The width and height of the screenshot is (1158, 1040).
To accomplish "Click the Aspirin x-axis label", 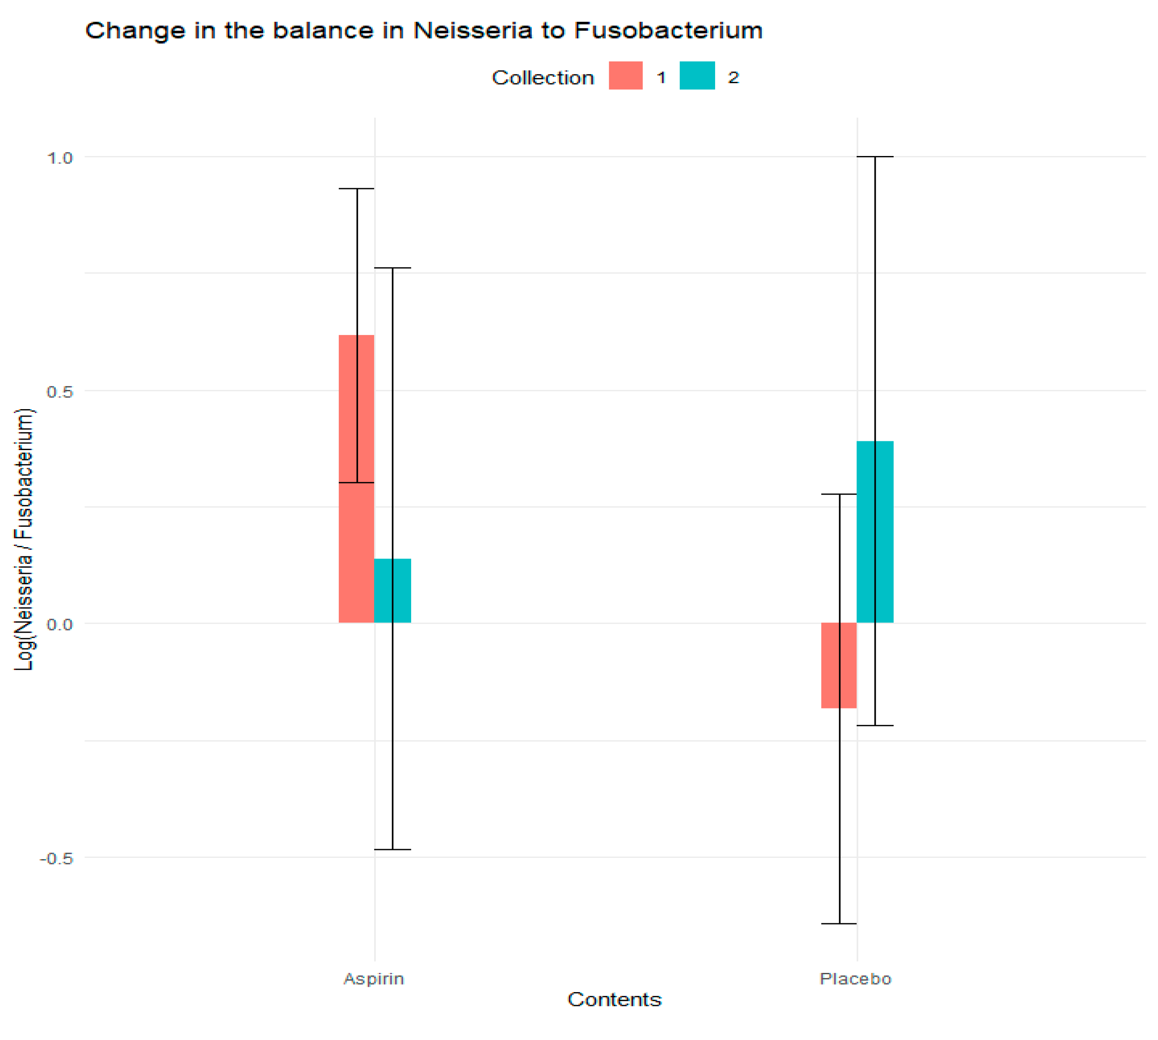I will click(x=374, y=979).
